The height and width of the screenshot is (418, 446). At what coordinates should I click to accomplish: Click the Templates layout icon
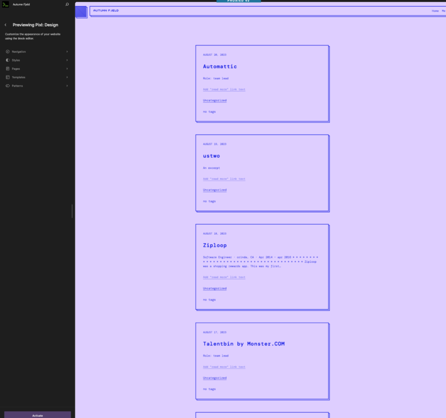[7, 77]
